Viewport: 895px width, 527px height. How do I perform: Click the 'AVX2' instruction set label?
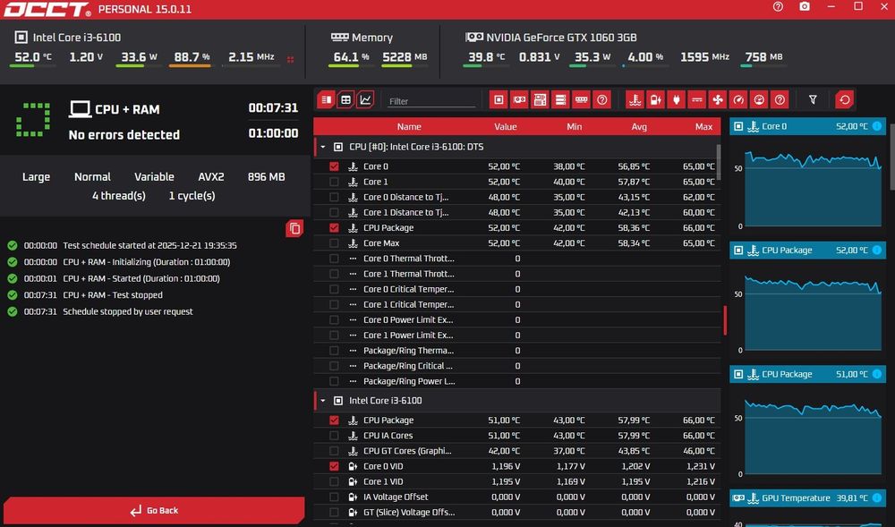point(210,177)
